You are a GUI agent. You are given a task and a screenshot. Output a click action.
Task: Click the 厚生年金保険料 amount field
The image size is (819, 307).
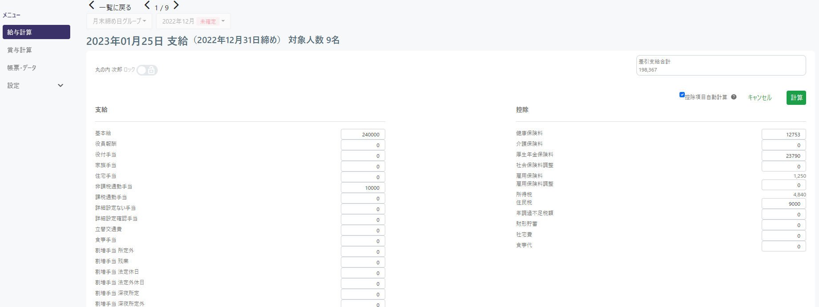(x=783, y=156)
